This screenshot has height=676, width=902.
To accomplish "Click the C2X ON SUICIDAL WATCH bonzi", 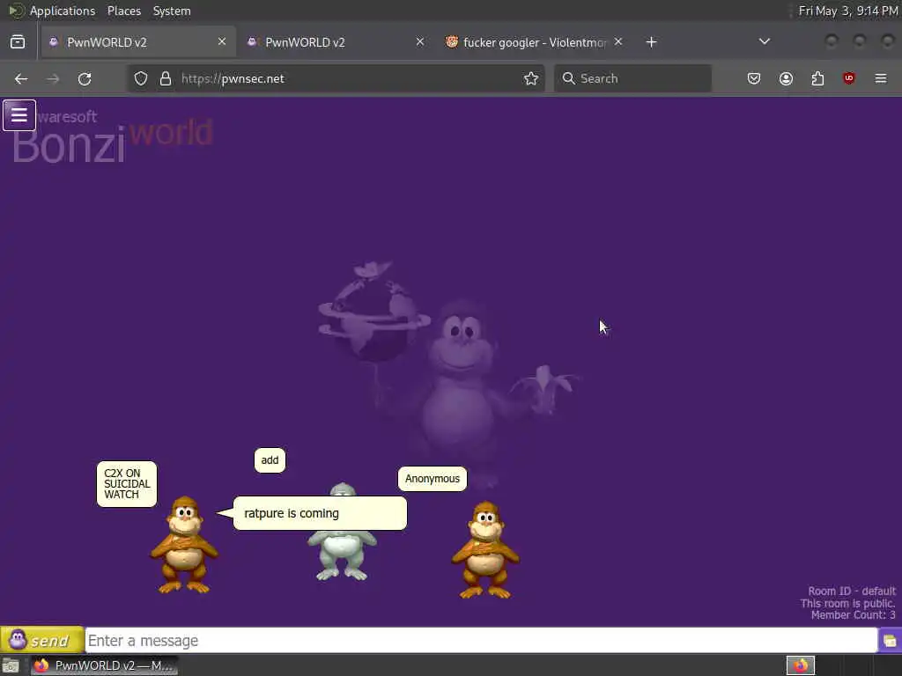I will [x=184, y=545].
